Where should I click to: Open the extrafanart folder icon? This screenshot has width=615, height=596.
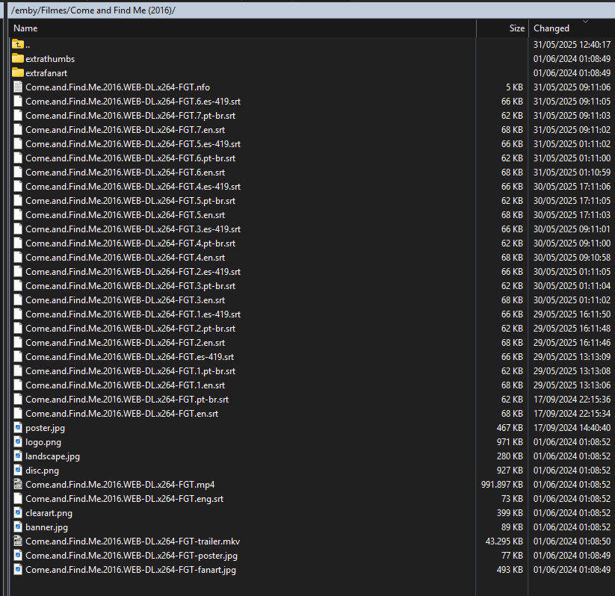pos(18,72)
